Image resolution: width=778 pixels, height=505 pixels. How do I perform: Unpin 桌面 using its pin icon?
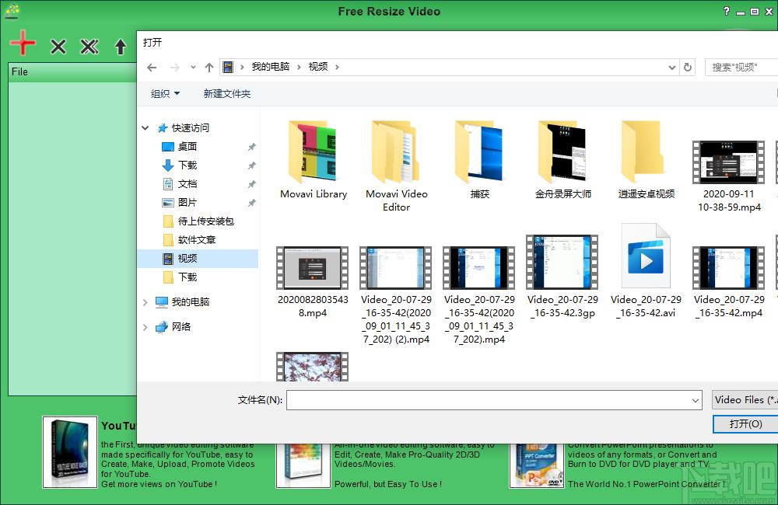pyautogui.click(x=251, y=147)
